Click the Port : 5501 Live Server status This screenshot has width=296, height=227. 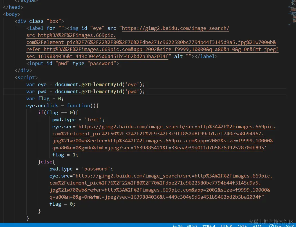tap(282, 226)
